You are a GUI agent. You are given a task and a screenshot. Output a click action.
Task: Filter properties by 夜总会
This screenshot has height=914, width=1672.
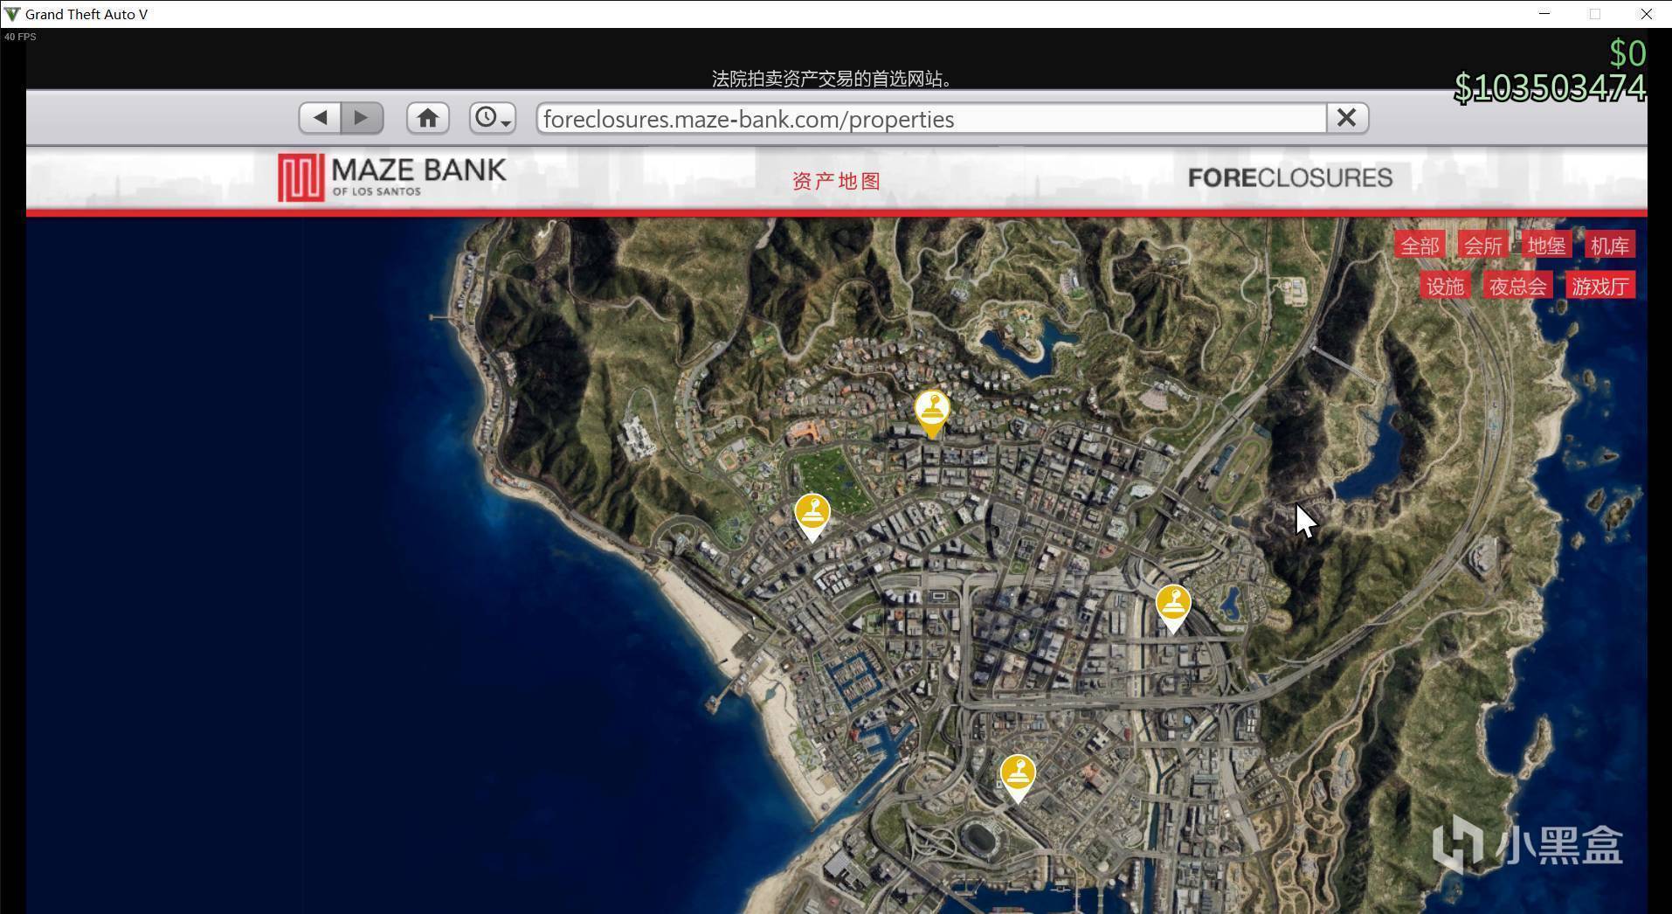[x=1517, y=286]
